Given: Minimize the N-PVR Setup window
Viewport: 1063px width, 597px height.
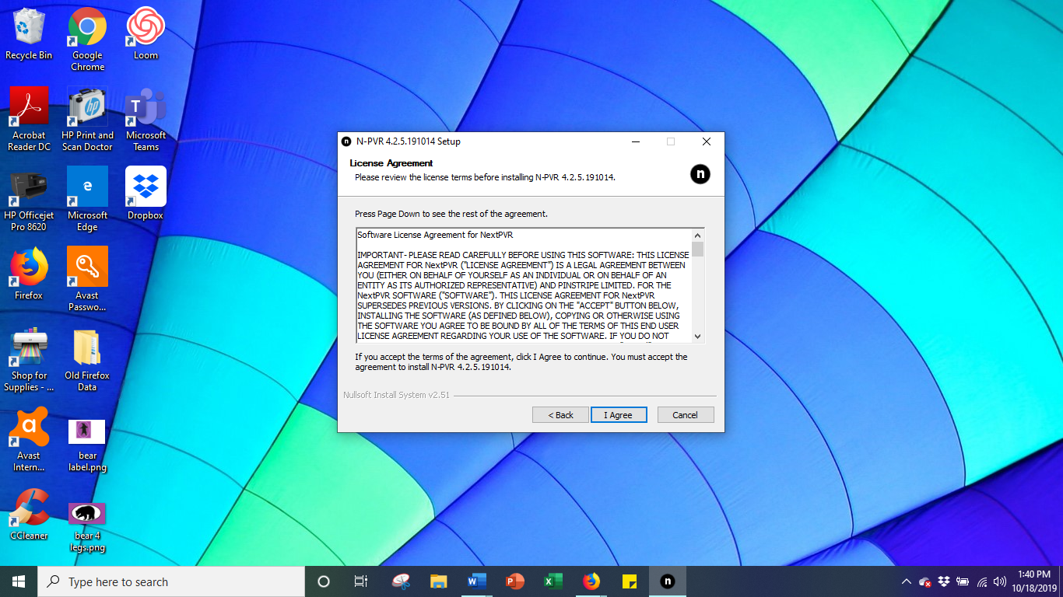Looking at the screenshot, I should coord(636,141).
